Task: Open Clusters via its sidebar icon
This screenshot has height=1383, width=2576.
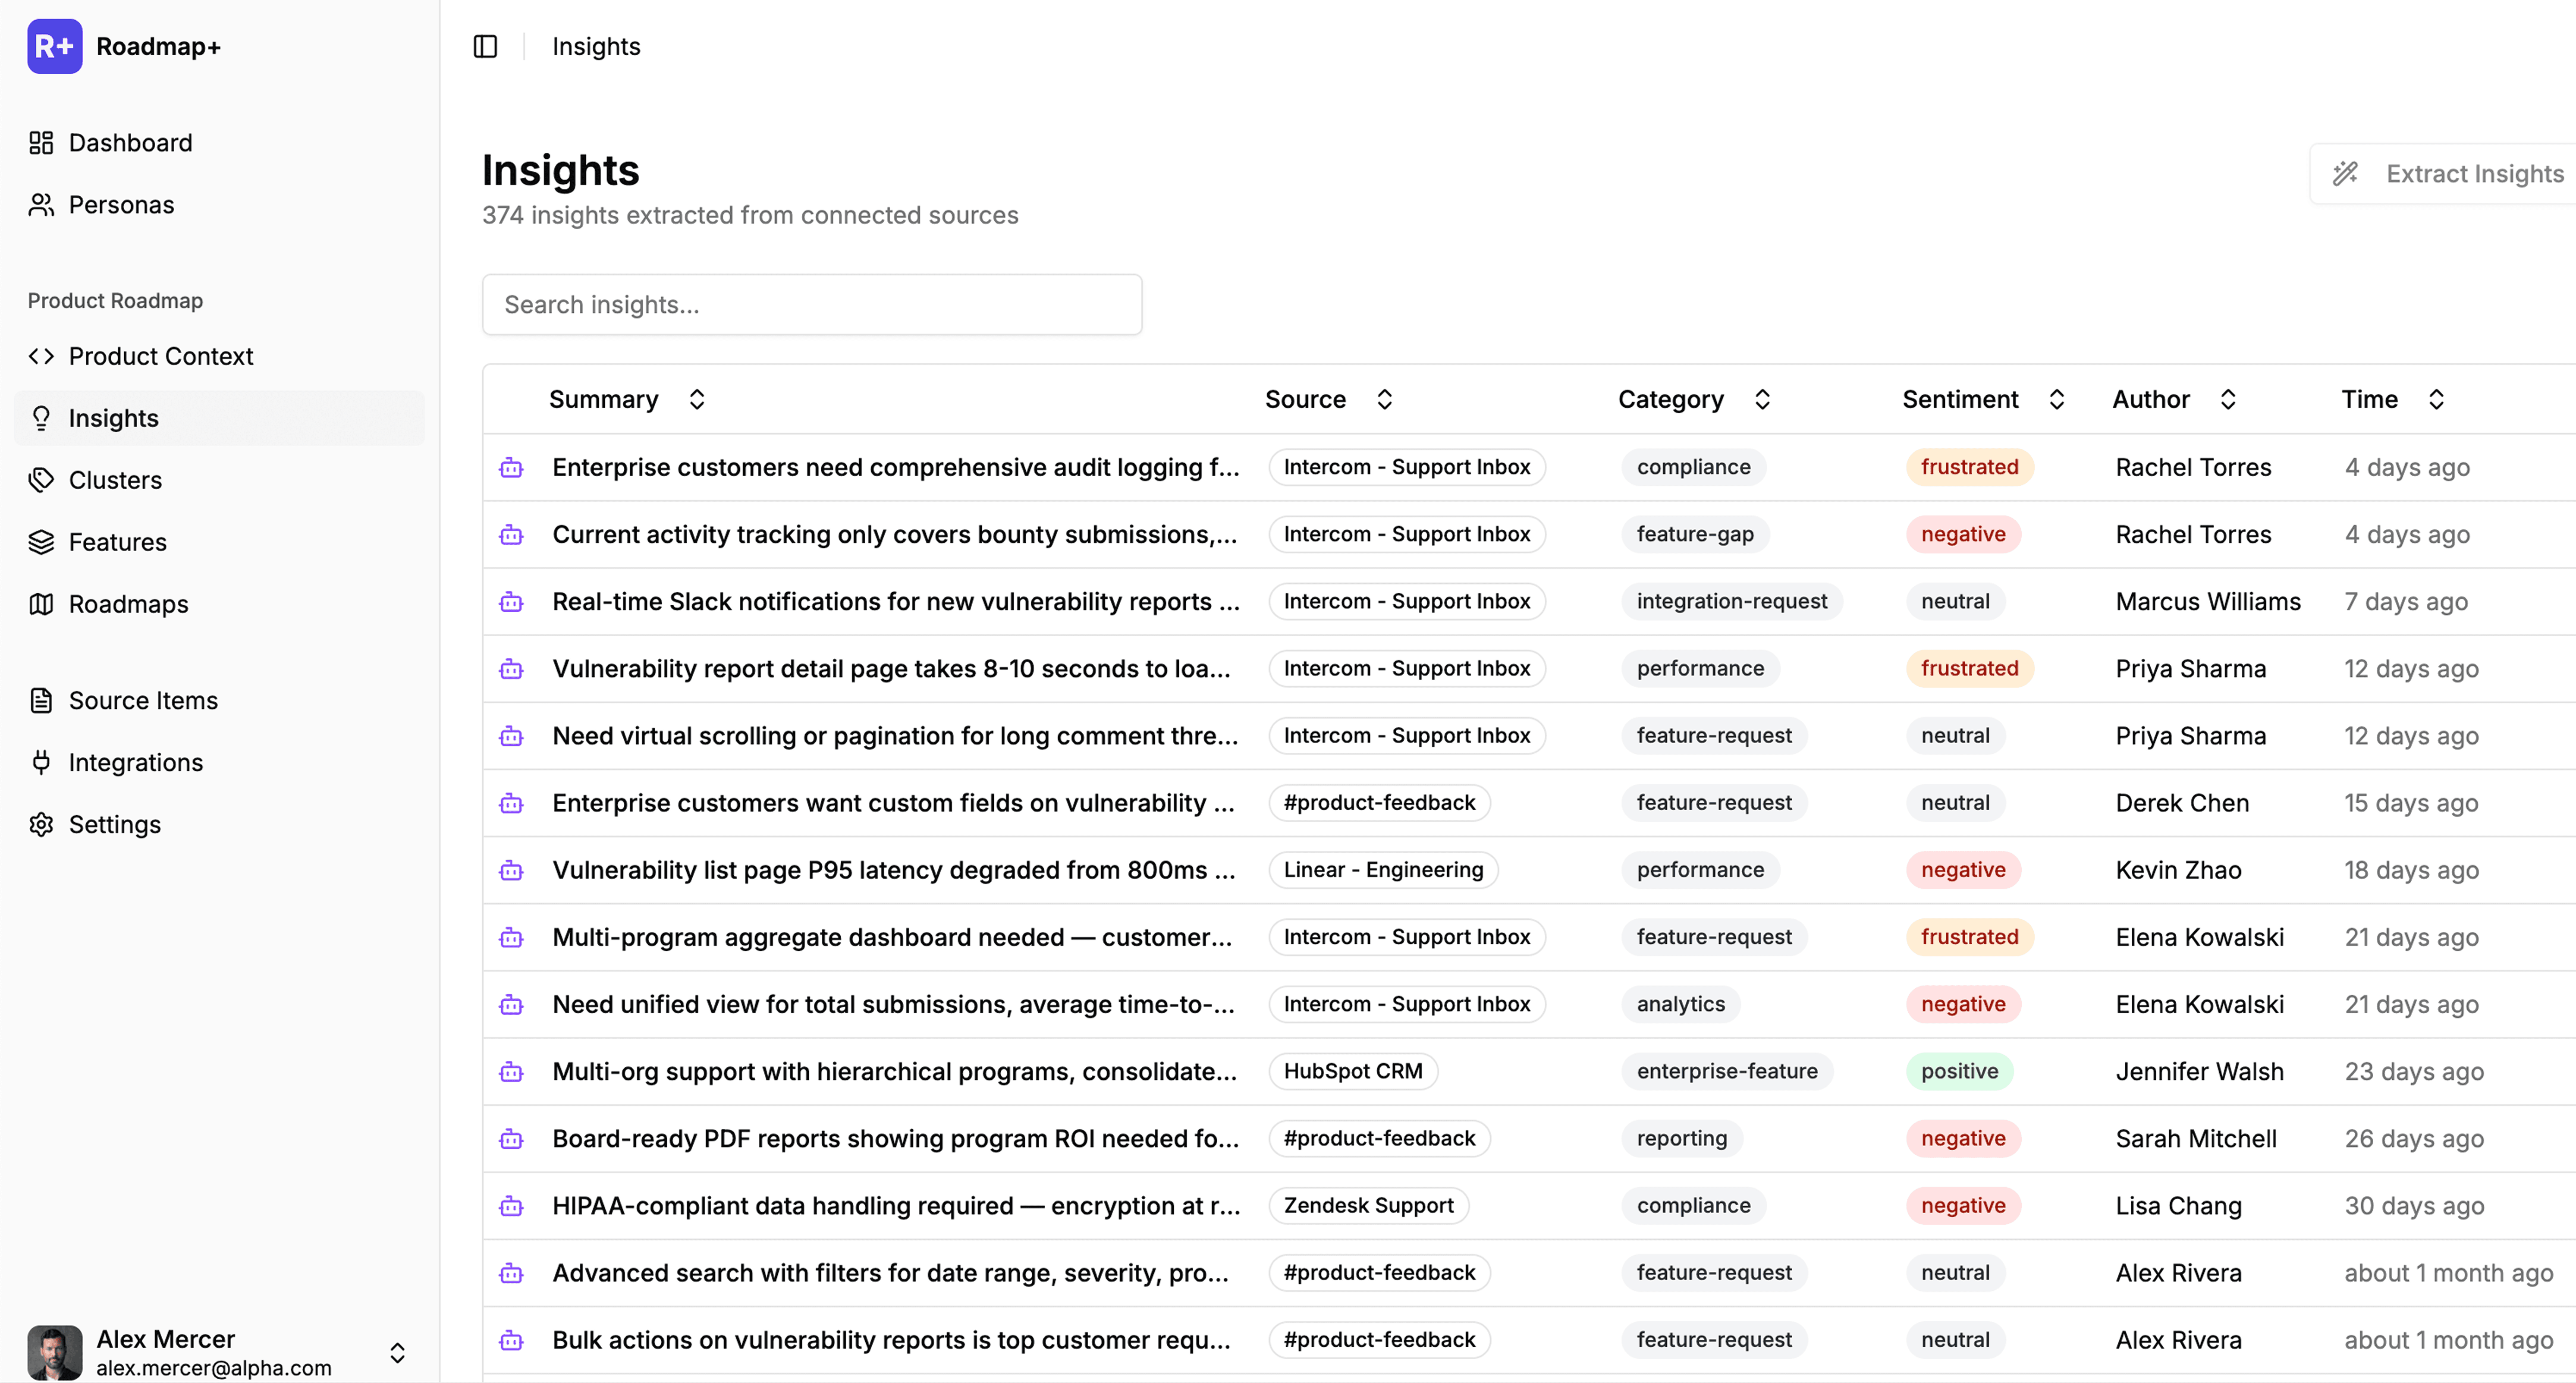Action: point(41,480)
